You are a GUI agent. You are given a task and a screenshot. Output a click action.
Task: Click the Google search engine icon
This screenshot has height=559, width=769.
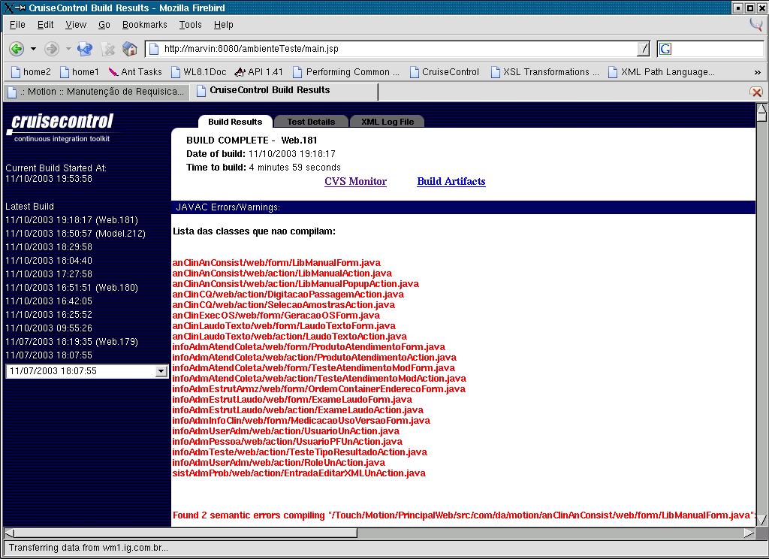pos(665,49)
